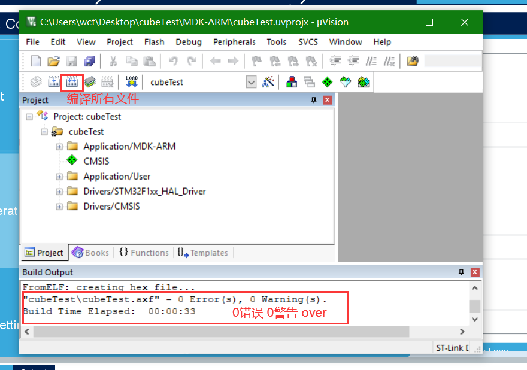Switch to the Functions tab
The height and width of the screenshot is (370, 527).
tap(144, 253)
